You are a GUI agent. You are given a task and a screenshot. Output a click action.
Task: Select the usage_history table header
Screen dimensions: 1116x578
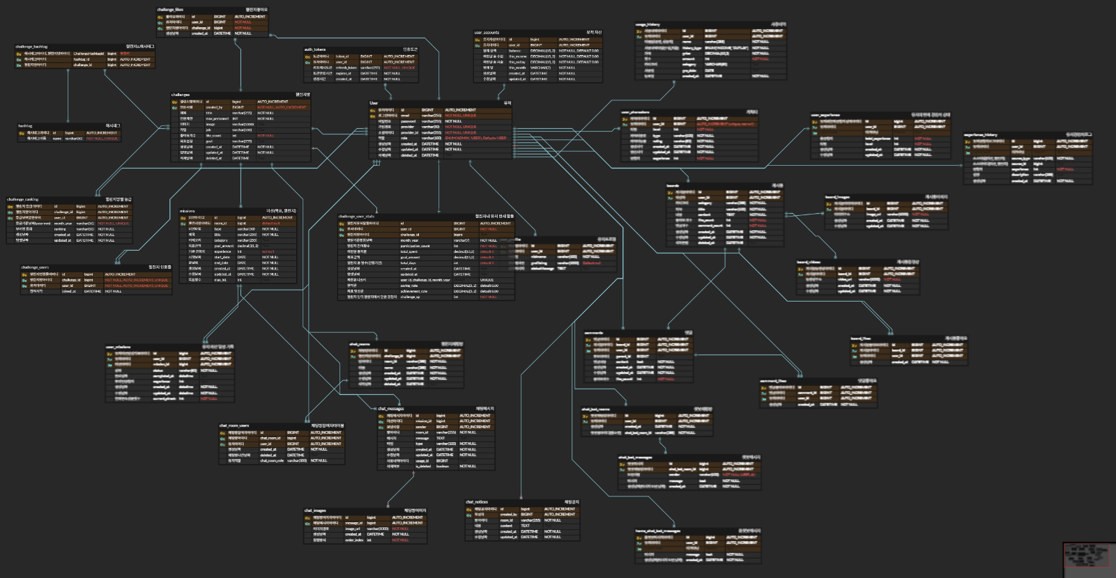711,25
